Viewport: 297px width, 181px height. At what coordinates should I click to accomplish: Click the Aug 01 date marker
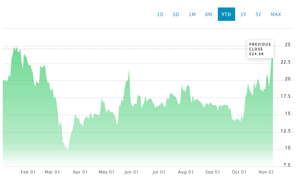pos(186,172)
